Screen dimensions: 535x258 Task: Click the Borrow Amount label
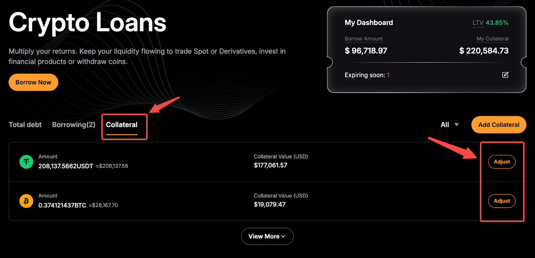(x=363, y=39)
